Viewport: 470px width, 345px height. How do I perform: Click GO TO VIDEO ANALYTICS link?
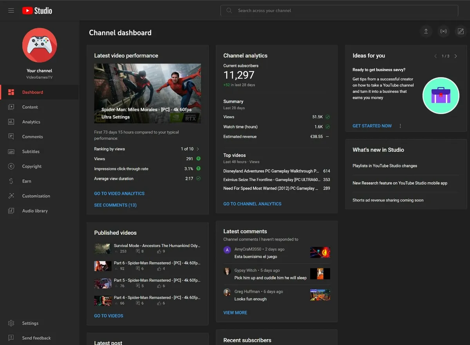click(x=119, y=194)
